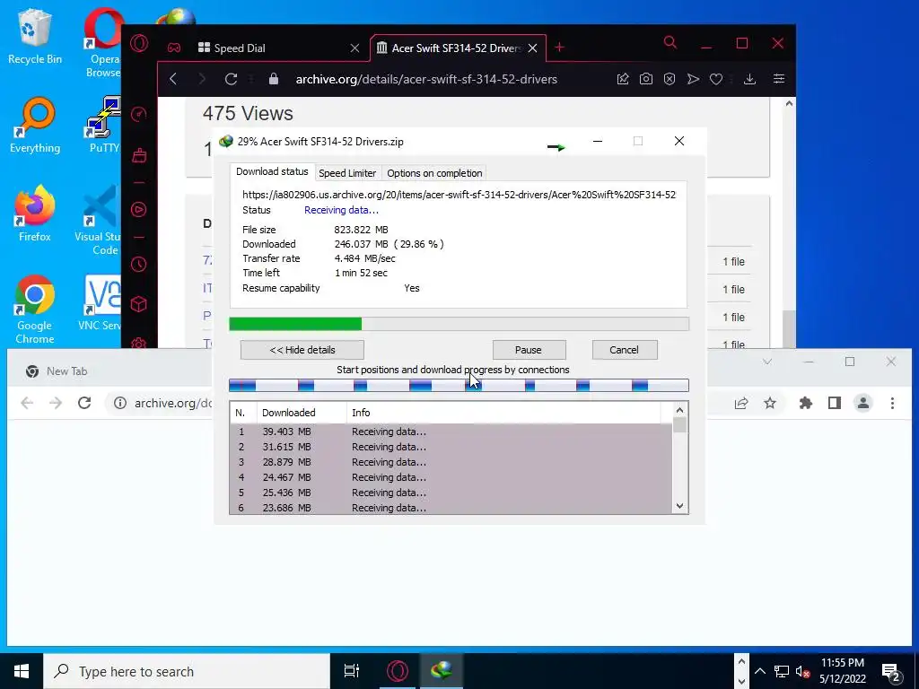Screen dimensions: 919x689
Task: Open Recycle Bin desktop icon
Action: [35, 35]
